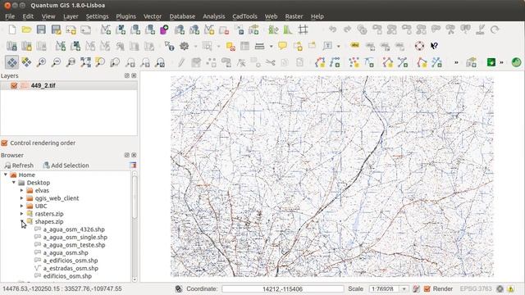Viewport: 525px width, 295px height.
Task: Click the Save Project As icon
Action: [x=56, y=29]
